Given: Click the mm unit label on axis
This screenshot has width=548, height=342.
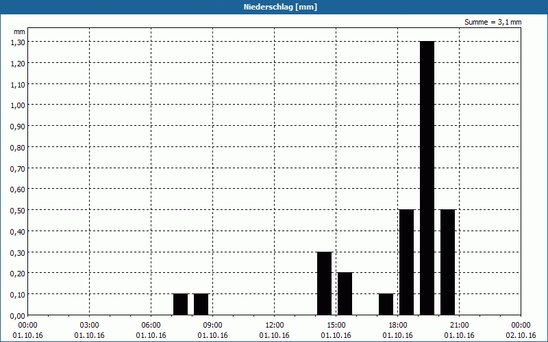Looking at the screenshot, I should [x=19, y=31].
